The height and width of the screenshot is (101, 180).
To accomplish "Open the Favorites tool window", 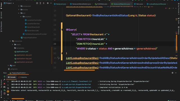I will pos(1,94).
